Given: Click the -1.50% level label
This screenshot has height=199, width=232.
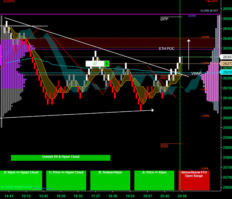Looking at the screenshot, I should (204, 89).
